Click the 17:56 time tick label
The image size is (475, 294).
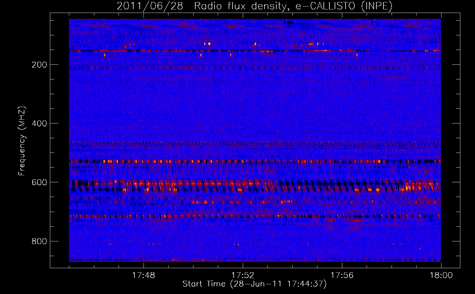click(342, 275)
